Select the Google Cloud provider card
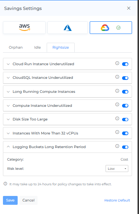The image size is (139, 214). (x=111, y=28)
